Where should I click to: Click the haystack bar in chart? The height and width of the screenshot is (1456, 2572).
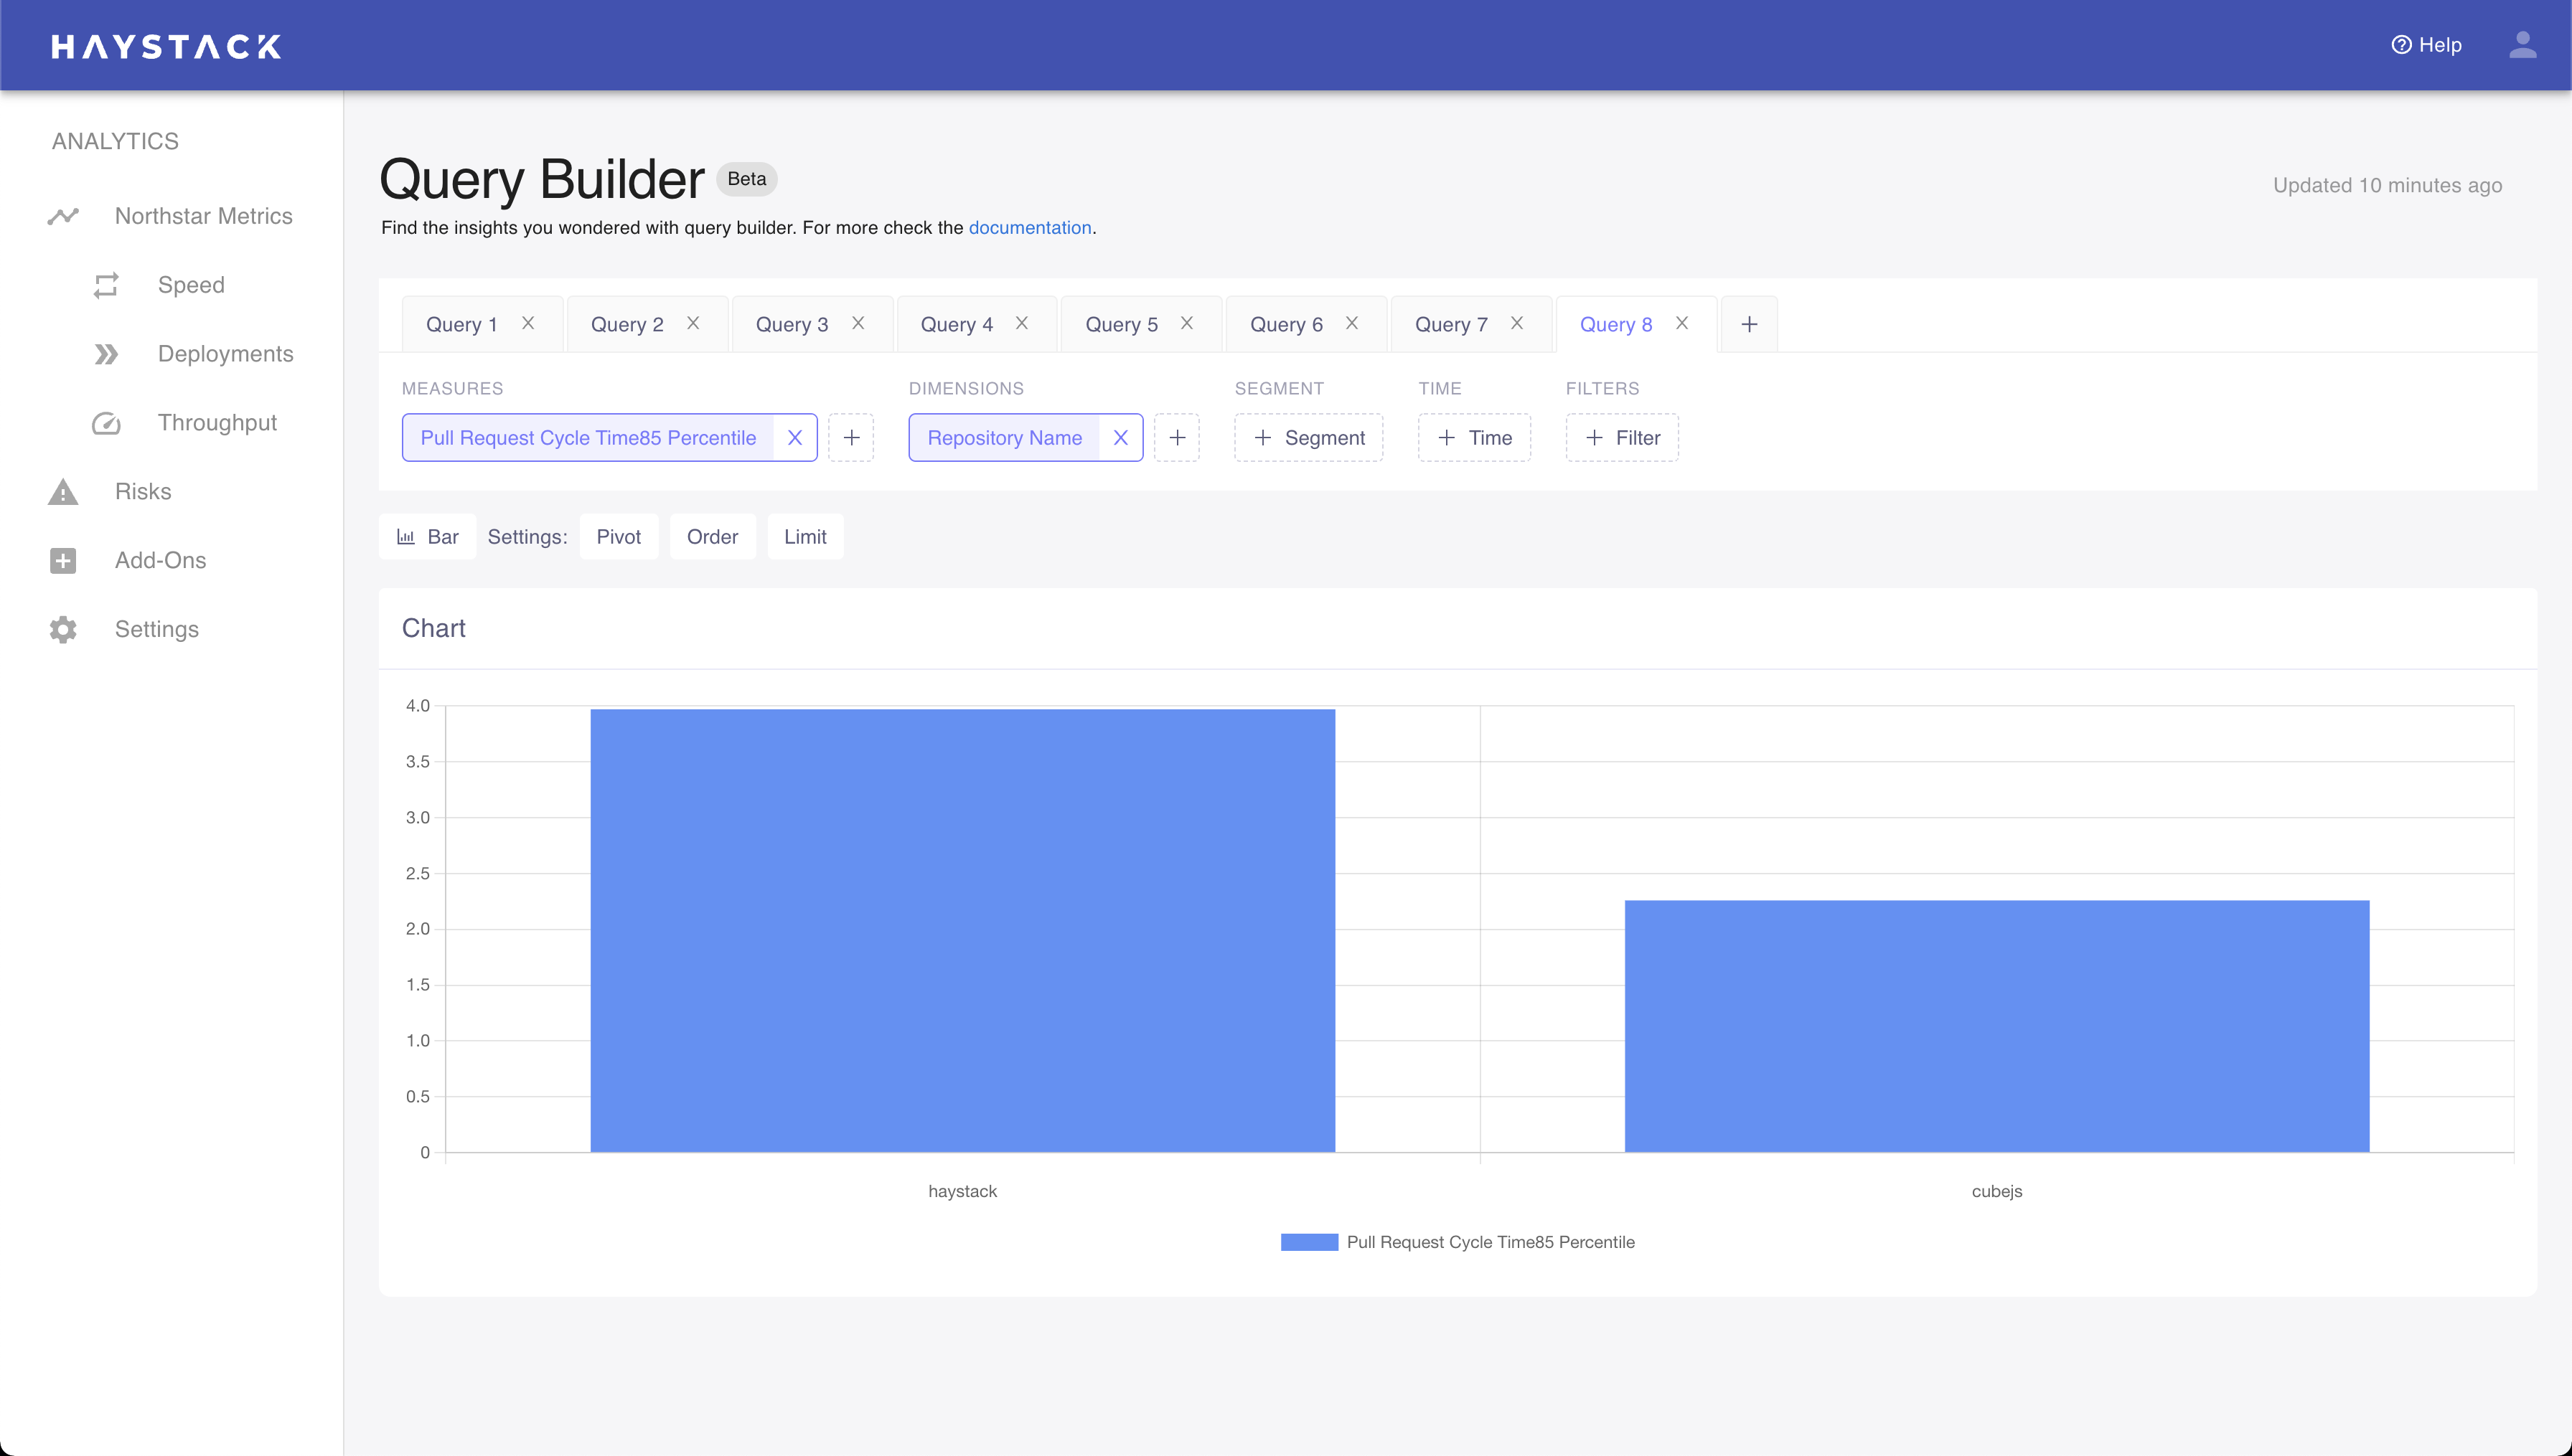962,930
